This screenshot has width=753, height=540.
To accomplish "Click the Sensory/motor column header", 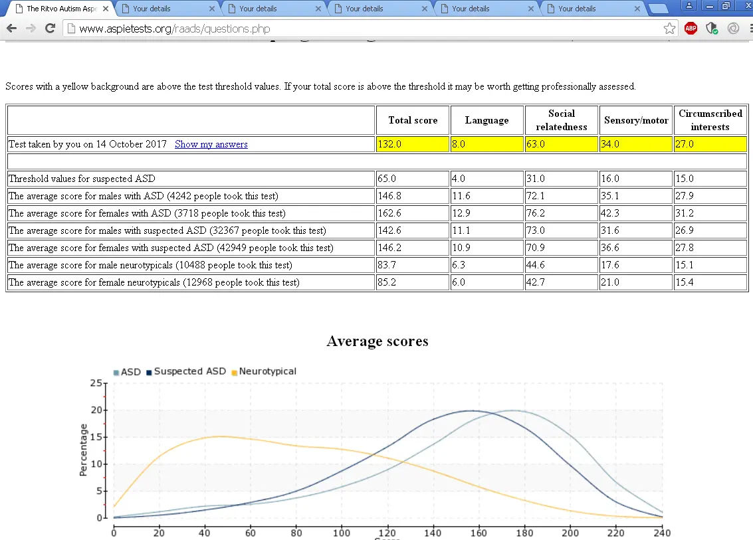I will tap(636, 120).
